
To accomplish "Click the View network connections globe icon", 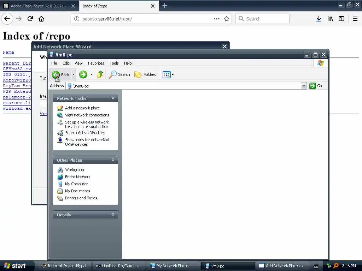I will click(60, 115).
